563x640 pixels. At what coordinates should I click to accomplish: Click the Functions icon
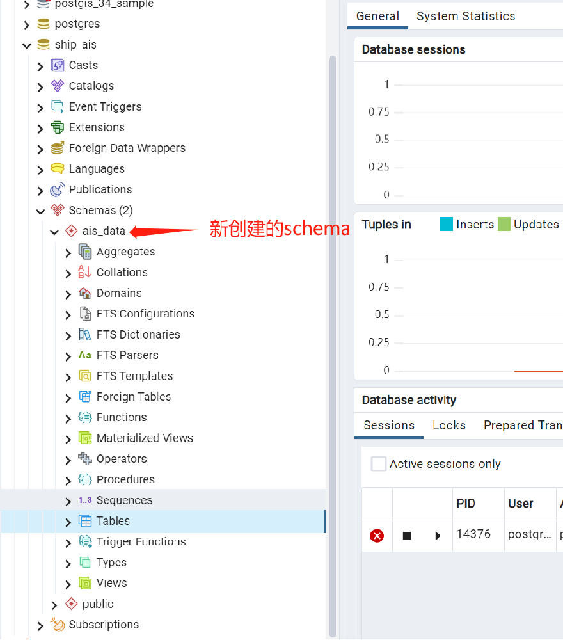(85, 417)
